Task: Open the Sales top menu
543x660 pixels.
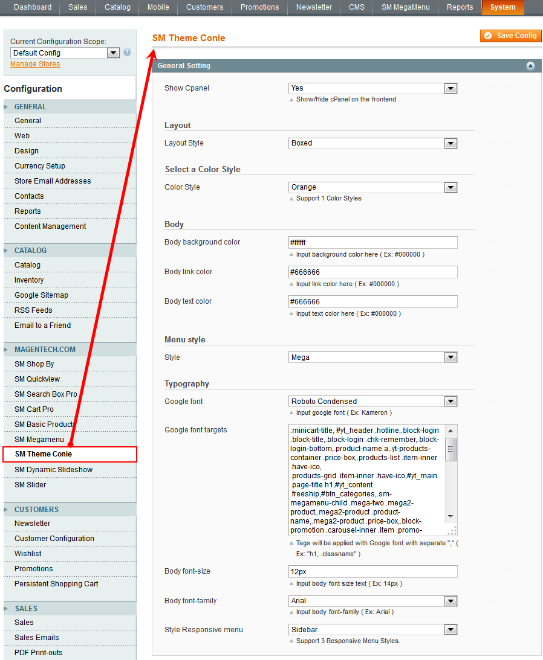Action: pos(77,7)
